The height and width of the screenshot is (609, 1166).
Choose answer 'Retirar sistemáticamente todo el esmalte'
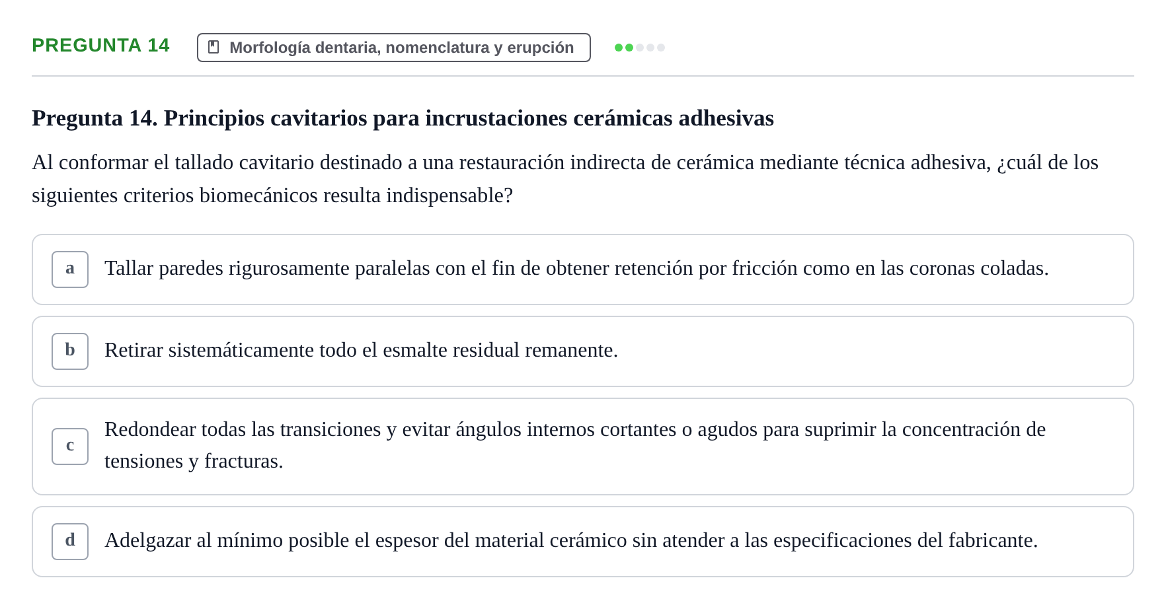583,351
